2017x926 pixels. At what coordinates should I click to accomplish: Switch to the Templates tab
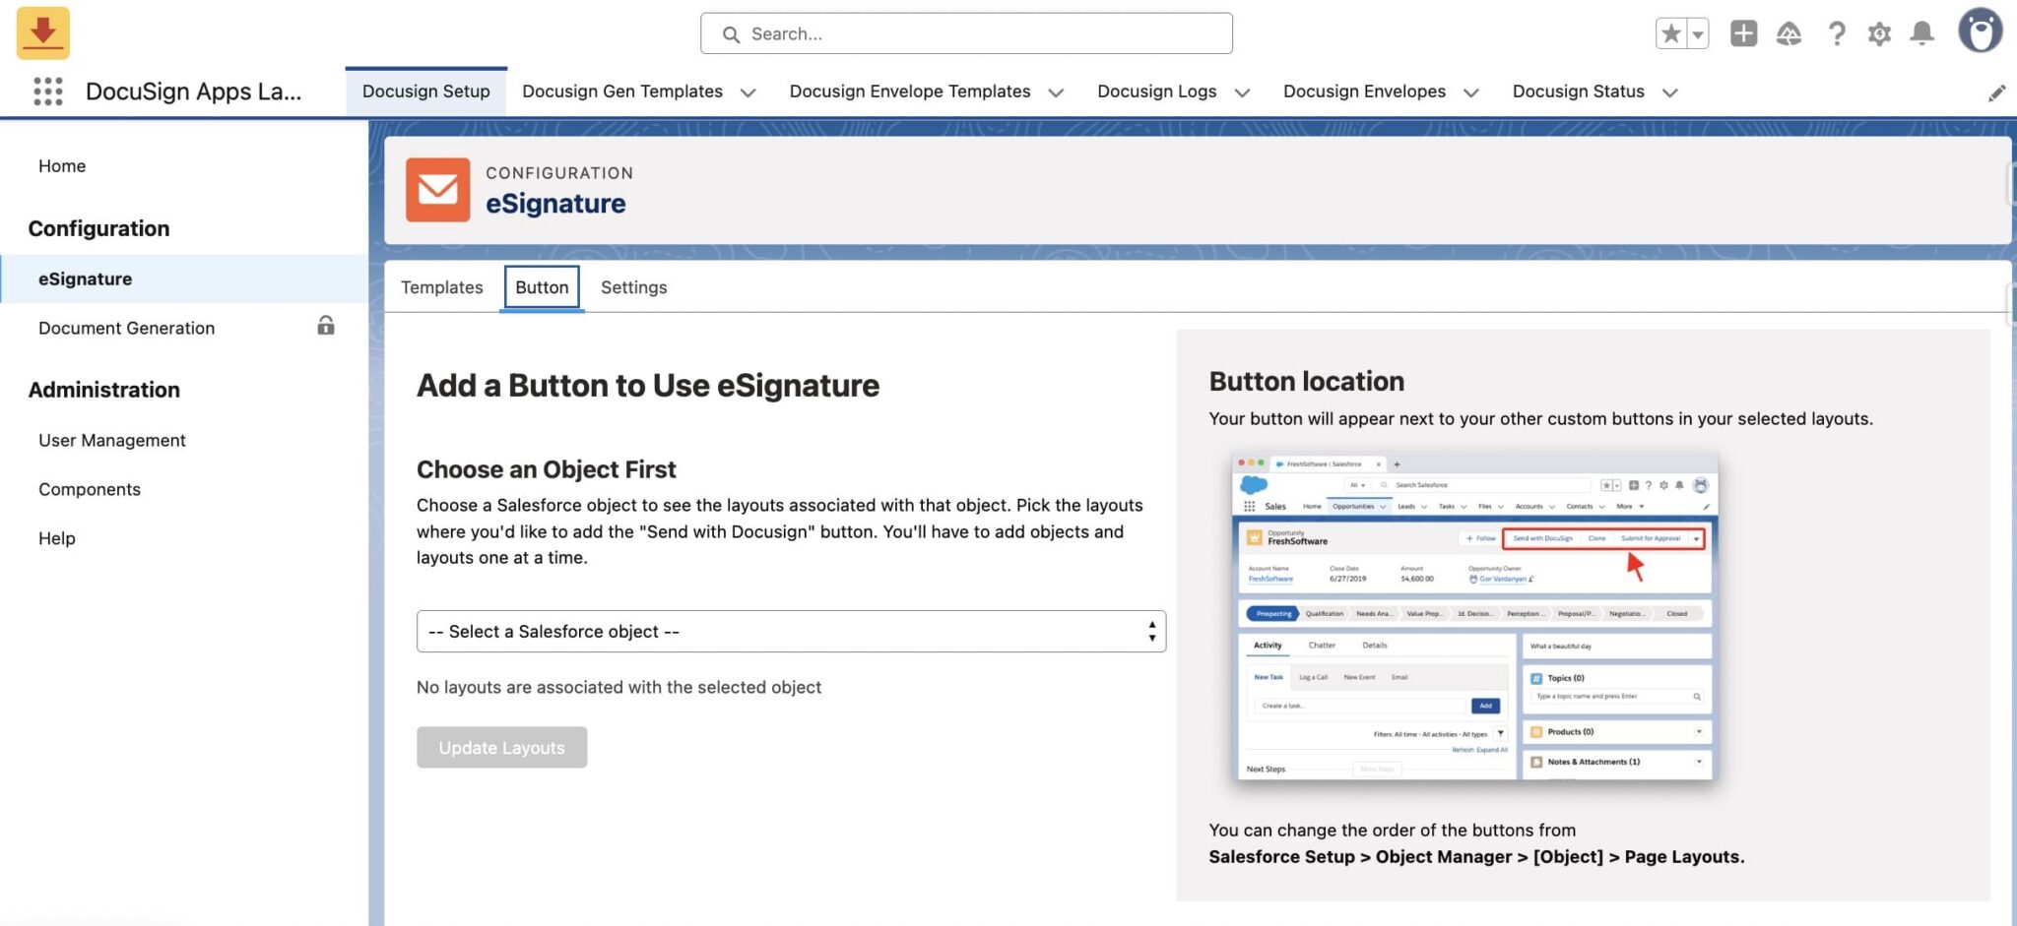point(441,287)
